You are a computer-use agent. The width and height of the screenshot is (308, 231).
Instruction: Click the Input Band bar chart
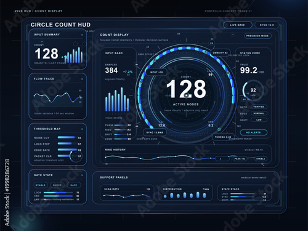[117, 99]
